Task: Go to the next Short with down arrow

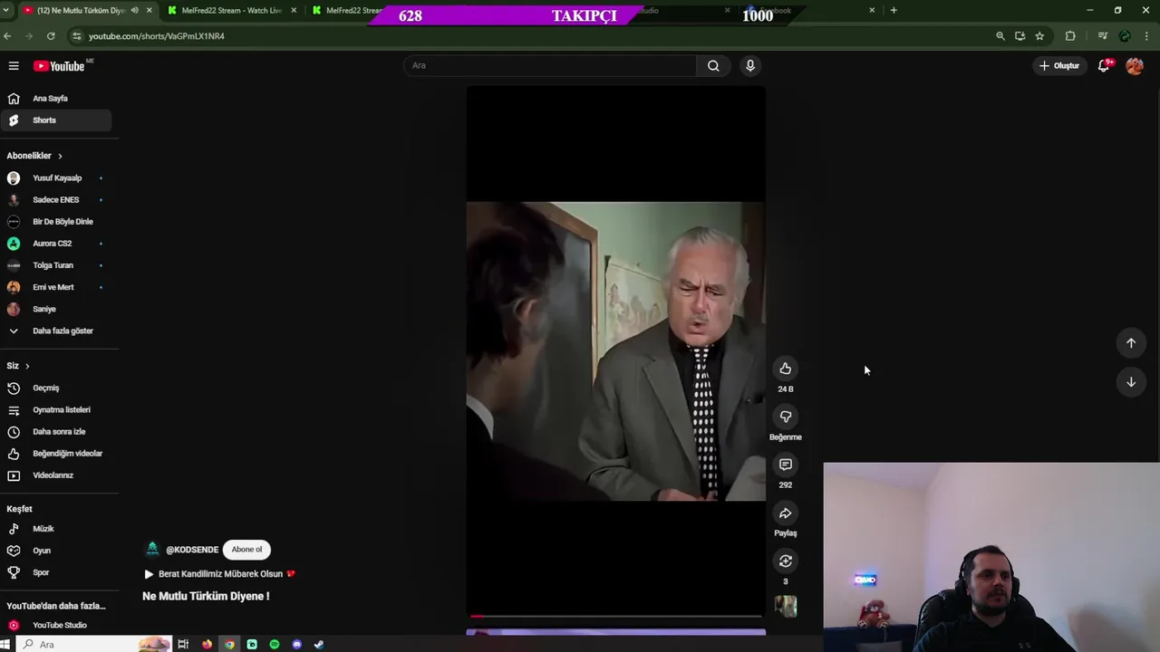Action: pos(1131,382)
